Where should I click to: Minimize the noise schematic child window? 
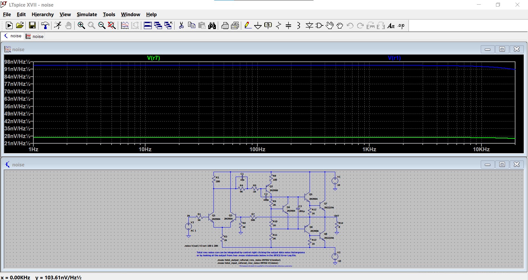click(487, 164)
